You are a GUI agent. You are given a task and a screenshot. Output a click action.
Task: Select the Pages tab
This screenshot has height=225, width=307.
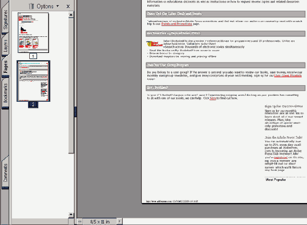pos(5,67)
